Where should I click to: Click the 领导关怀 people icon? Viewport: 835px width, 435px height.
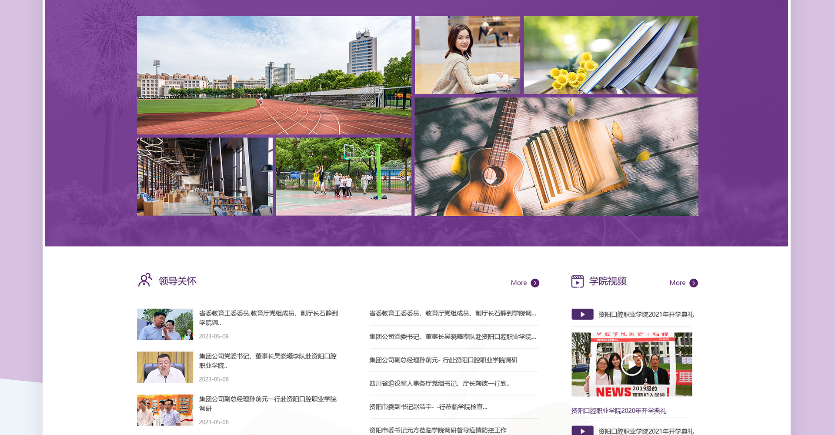145,281
